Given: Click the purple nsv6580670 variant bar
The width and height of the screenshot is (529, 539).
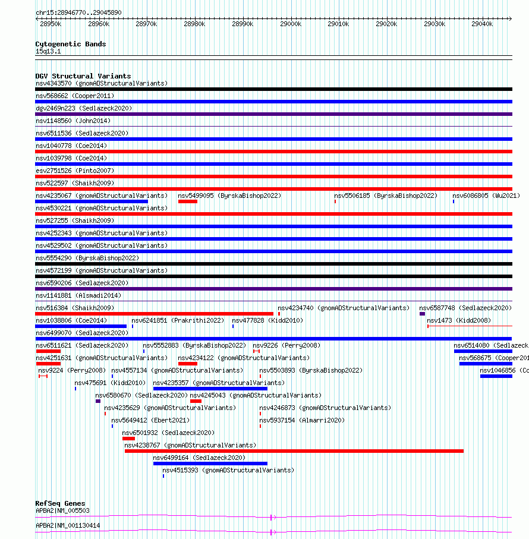Looking at the screenshot, I should coord(98,401).
